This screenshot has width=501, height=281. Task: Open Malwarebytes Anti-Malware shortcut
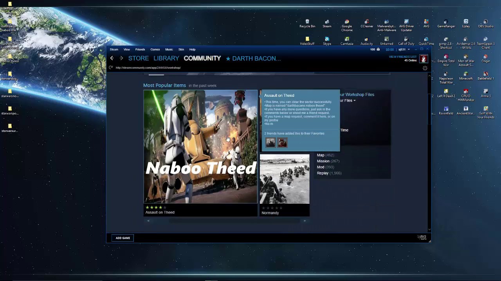tap(386, 26)
